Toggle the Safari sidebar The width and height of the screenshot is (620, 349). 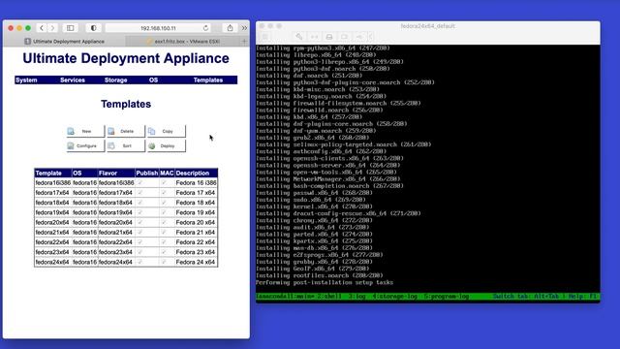(x=70, y=28)
